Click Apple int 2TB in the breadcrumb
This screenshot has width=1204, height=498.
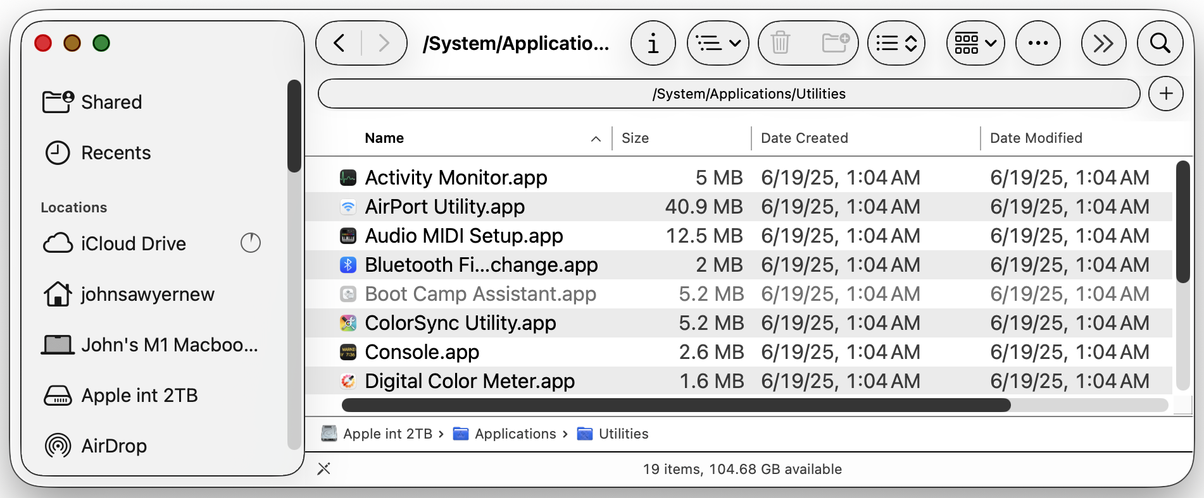click(387, 434)
